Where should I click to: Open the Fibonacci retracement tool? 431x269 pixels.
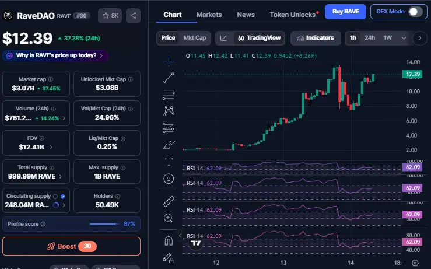tap(169, 95)
